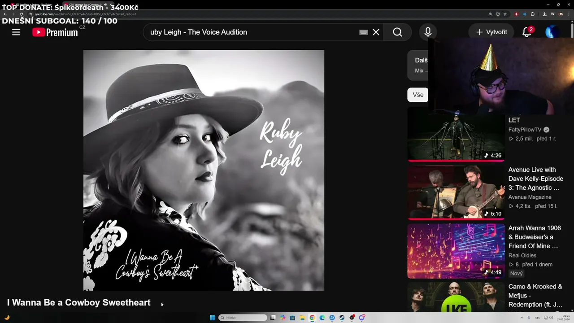
Task: Open the Arrah Wanna 1906 video thumbnail
Action: [456, 251]
